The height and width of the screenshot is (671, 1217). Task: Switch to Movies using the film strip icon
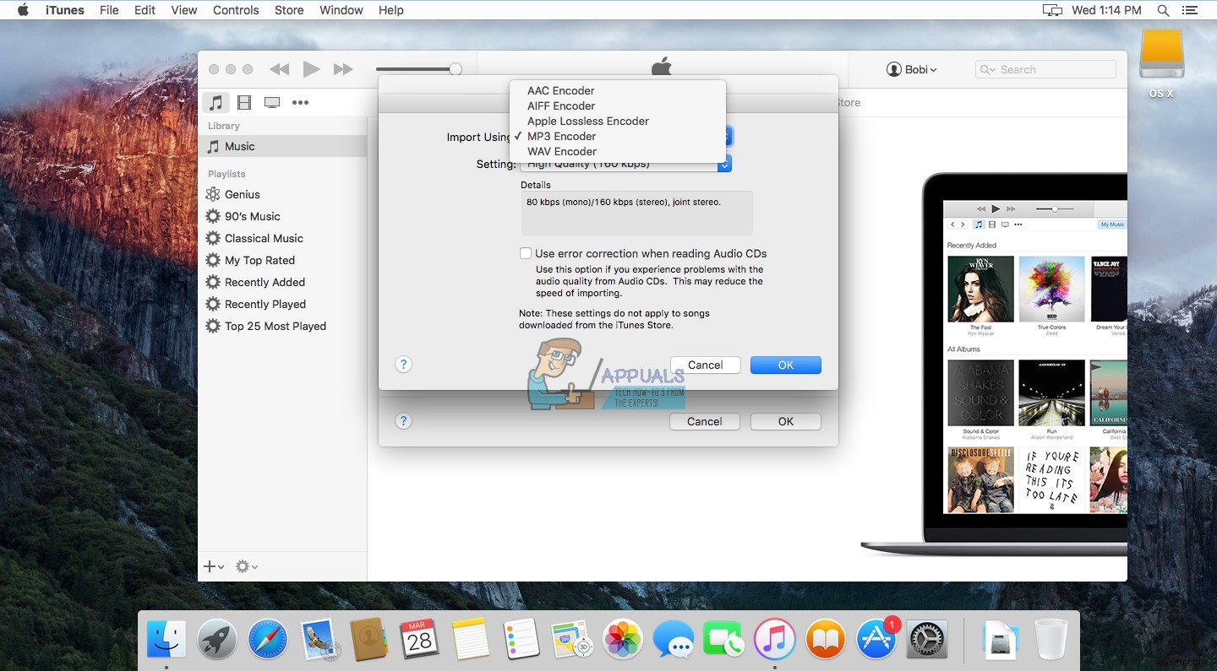(244, 102)
